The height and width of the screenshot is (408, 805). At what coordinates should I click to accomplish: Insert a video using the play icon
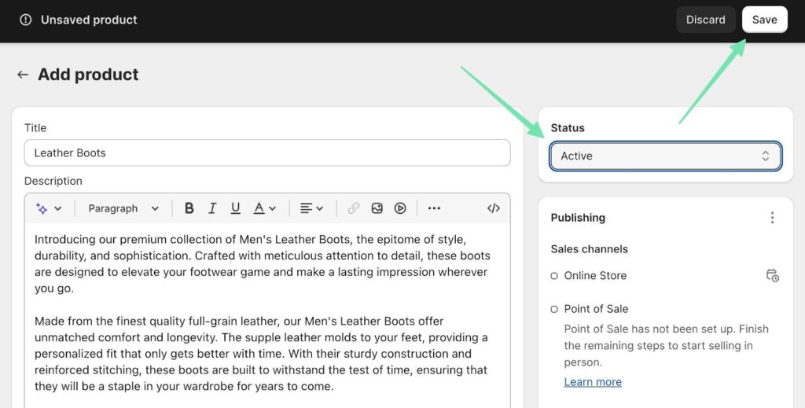coord(400,208)
